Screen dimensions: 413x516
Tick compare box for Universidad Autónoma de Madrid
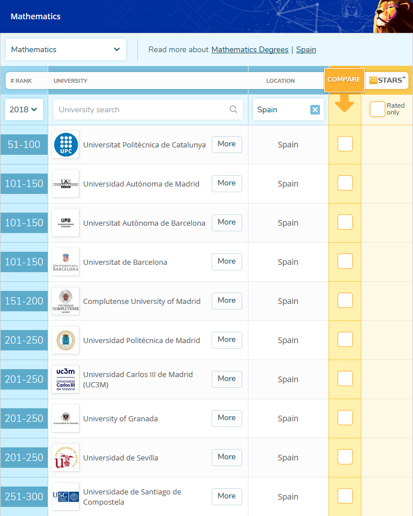coord(345,183)
